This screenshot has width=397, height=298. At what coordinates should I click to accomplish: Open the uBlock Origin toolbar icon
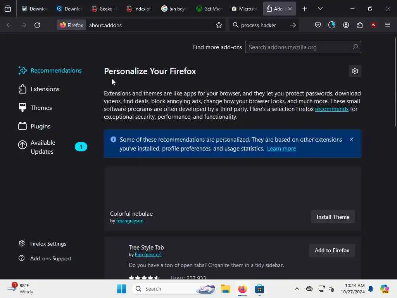pos(374,25)
